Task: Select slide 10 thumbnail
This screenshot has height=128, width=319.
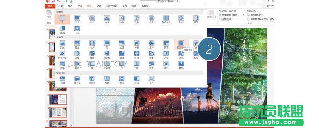Action: pyautogui.click(x=58, y=112)
